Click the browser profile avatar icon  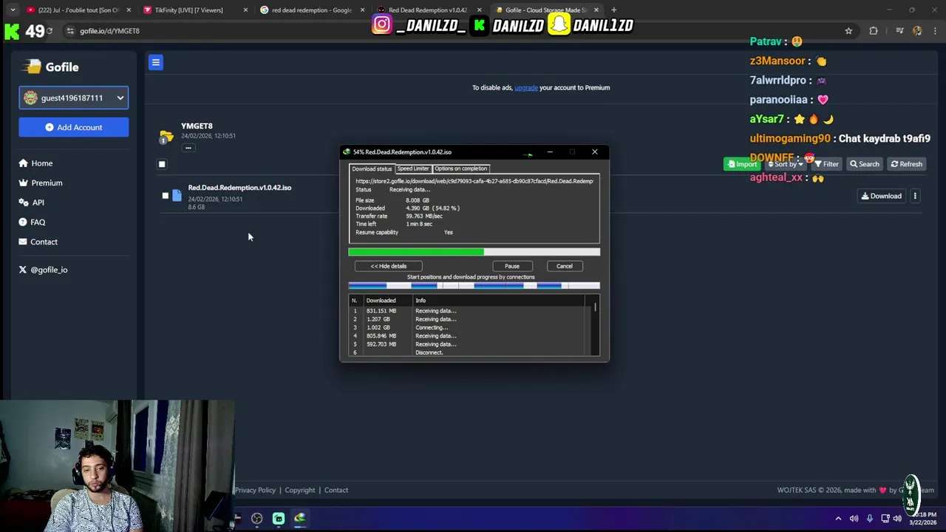(x=917, y=31)
